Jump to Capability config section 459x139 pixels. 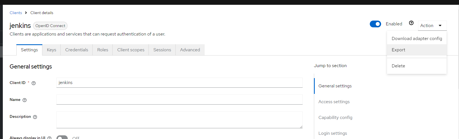click(335, 118)
